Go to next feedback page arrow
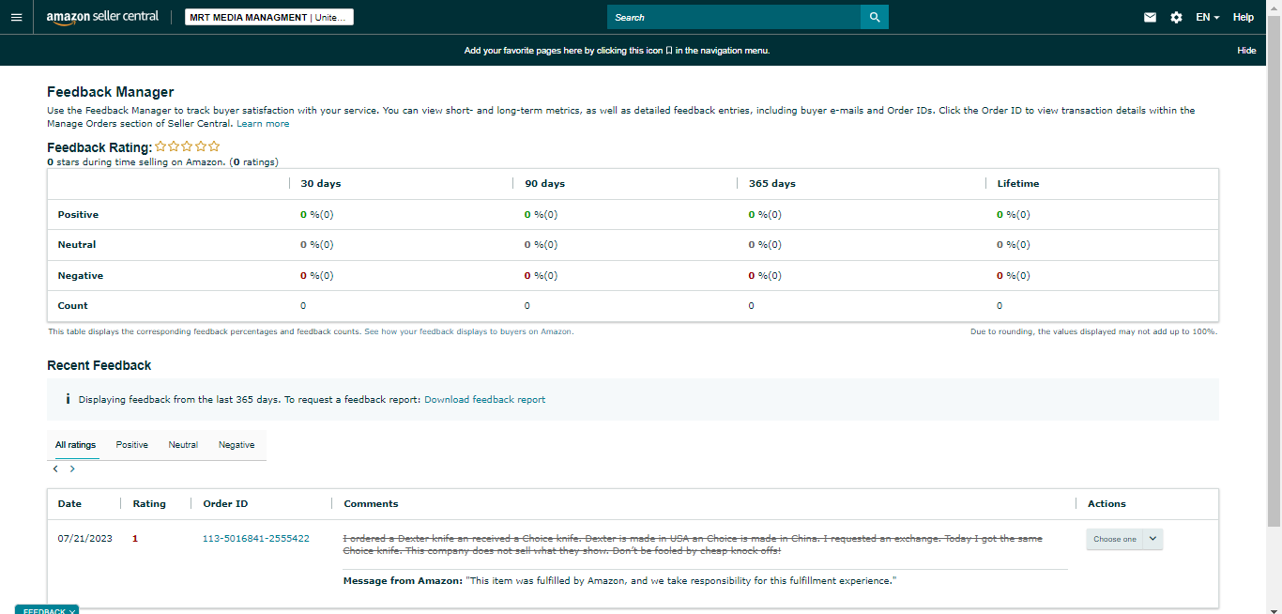The image size is (1282, 614). (x=72, y=468)
